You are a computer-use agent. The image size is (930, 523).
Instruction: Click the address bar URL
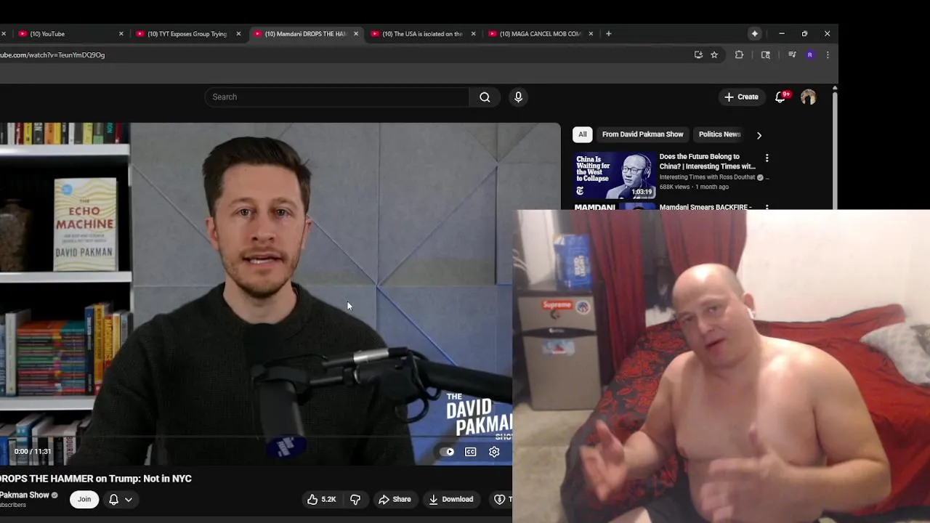[52, 55]
